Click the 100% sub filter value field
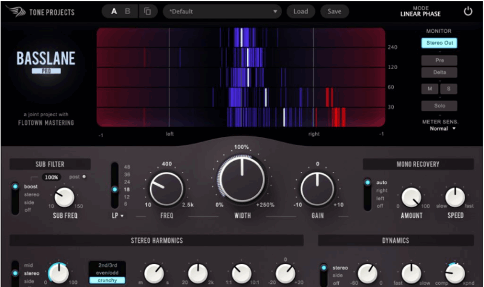 point(51,177)
